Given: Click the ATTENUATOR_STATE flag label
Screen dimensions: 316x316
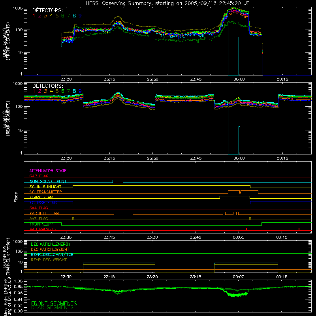Looking at the screenshot, I should coord(48,171).
